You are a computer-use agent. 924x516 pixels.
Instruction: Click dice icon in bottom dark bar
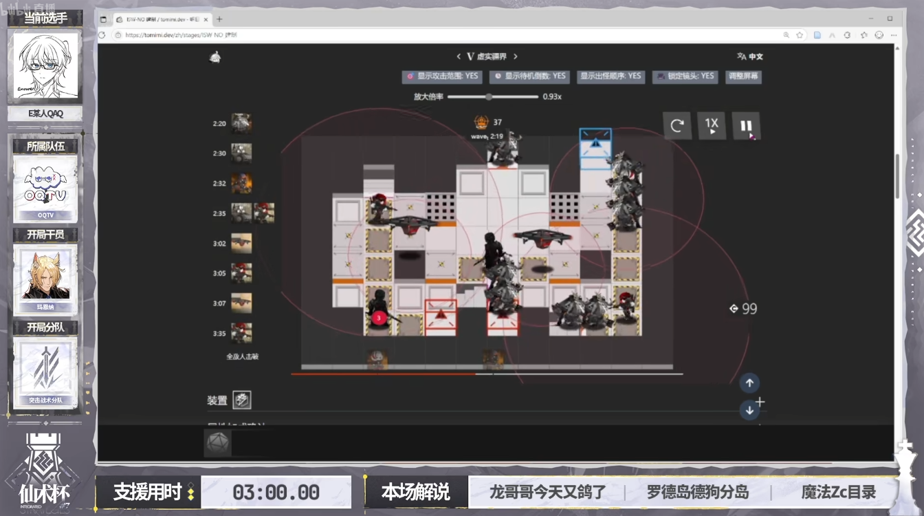point(218,443)
